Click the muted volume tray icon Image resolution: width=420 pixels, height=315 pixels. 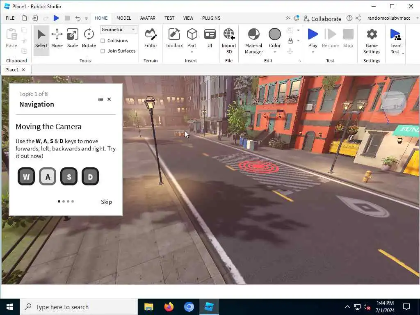click(x=367, y=307)
